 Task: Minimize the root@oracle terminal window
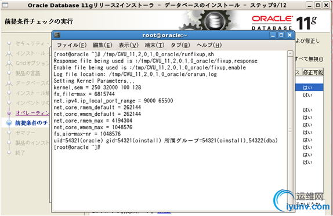[x=273, y=35]
